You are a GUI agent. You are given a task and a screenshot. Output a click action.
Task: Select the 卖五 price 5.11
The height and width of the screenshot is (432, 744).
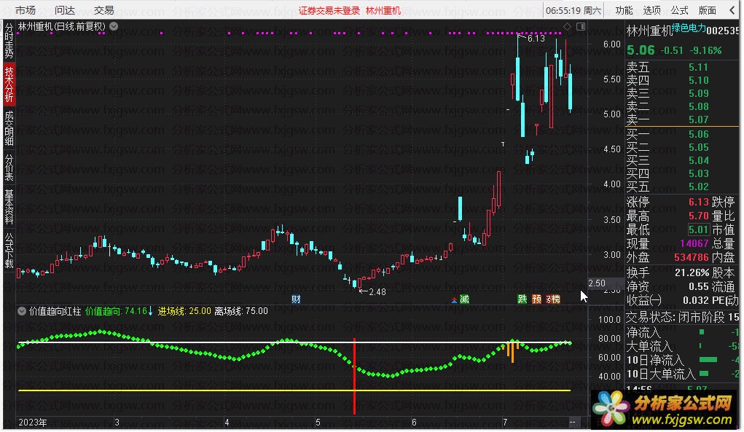point(698,67)
